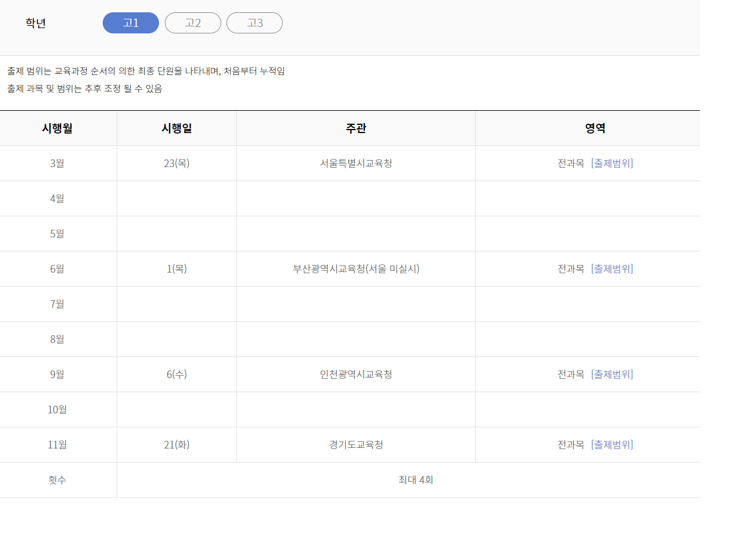
Task: Click the 6(수) date cell
Action: [x=177, y=375]
